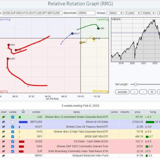Click the DJP red marker on graph
This screenshot has width=160, height=160.
(16, 50)
